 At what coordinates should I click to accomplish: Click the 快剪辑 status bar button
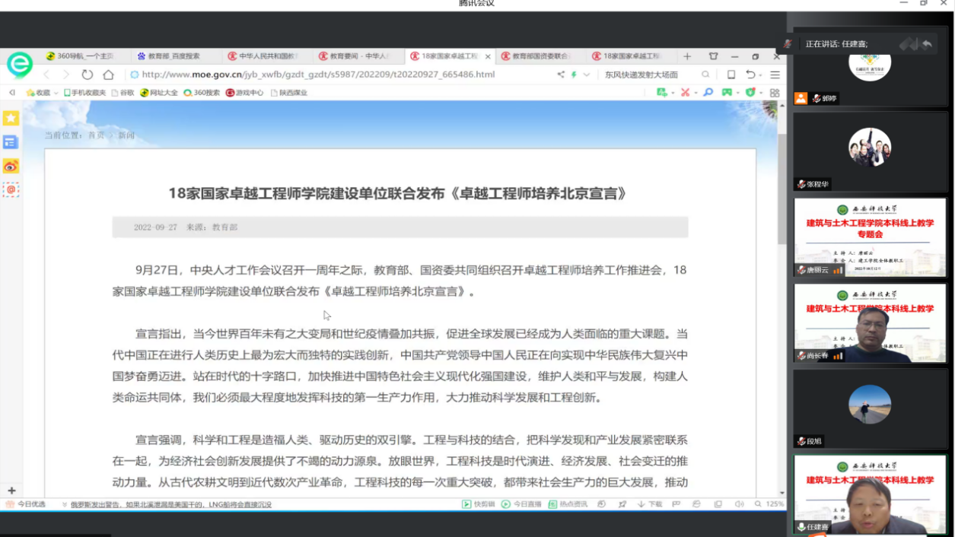(479, 504)
